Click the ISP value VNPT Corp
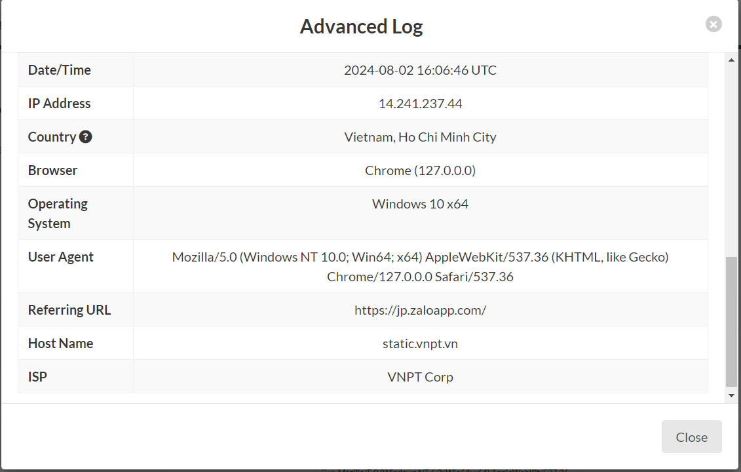 420,377
